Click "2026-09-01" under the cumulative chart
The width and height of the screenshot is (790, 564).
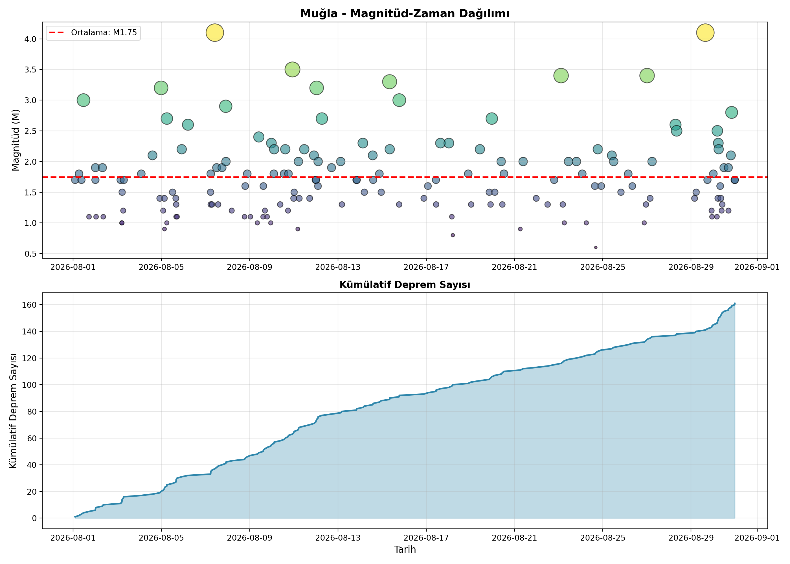click(757, 538)
